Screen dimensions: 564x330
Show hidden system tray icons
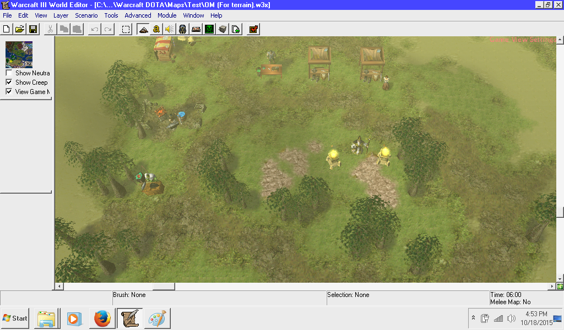tap(473, 318)
